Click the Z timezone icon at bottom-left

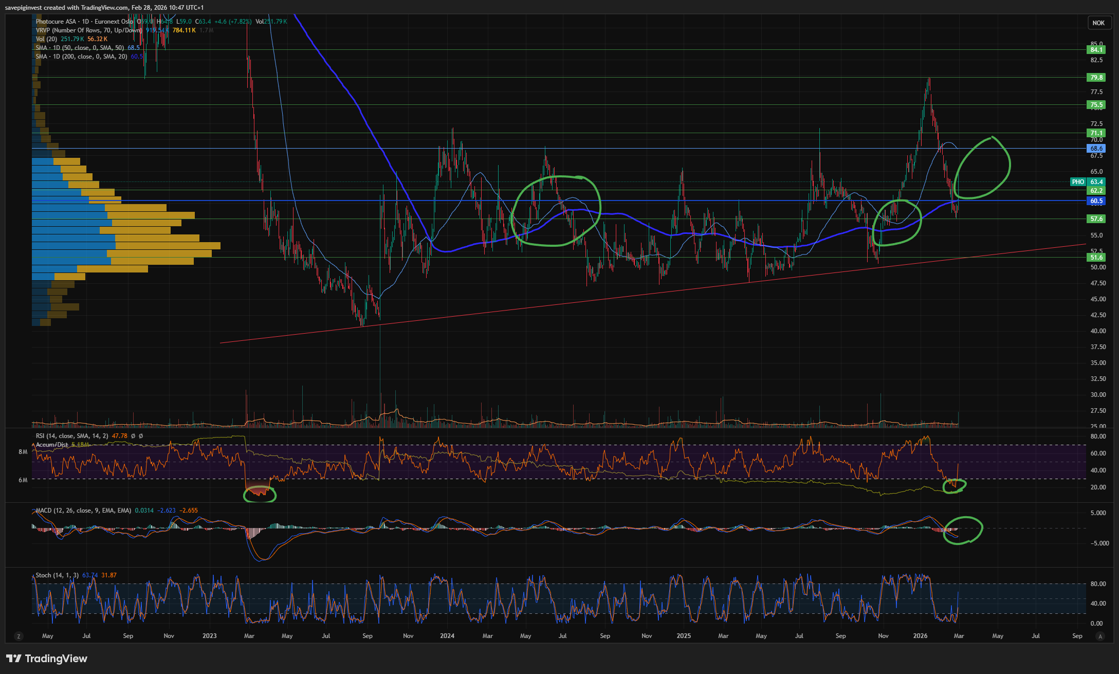pyautogui.click(x=19, y=636)
